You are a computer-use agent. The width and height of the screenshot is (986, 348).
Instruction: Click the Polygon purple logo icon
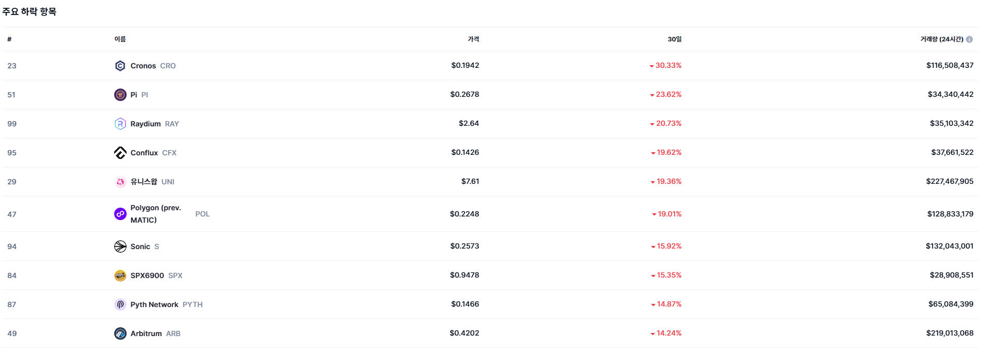click(x=120, y=214)
